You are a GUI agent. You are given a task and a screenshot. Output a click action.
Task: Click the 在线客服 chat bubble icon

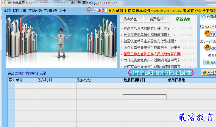pos(204,17)
